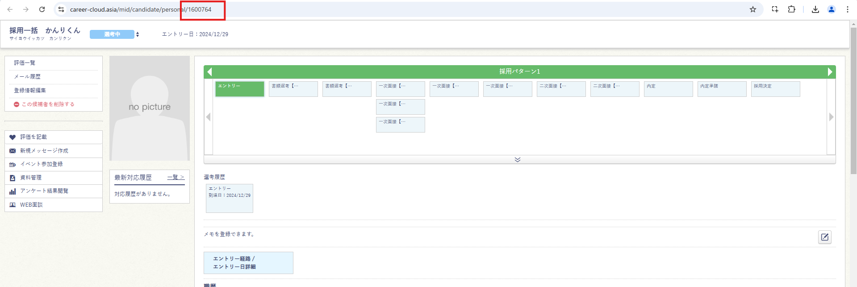Click the no picture candidate photo
The width and height of the screenshot is (857, 287).
pos(150,108)
